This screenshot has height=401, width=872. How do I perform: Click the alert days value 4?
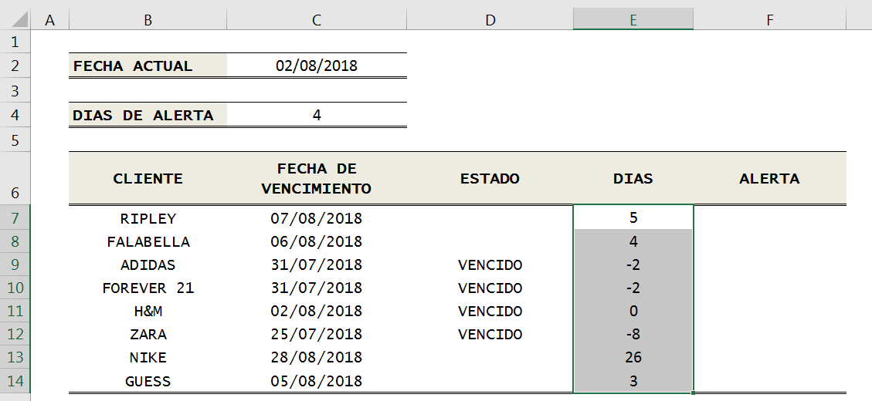[317, 115]
